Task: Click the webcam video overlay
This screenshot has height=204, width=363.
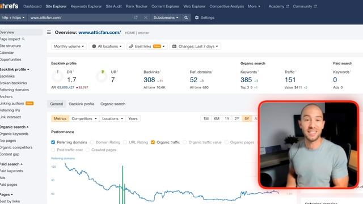Action: (x=309, y=144)
